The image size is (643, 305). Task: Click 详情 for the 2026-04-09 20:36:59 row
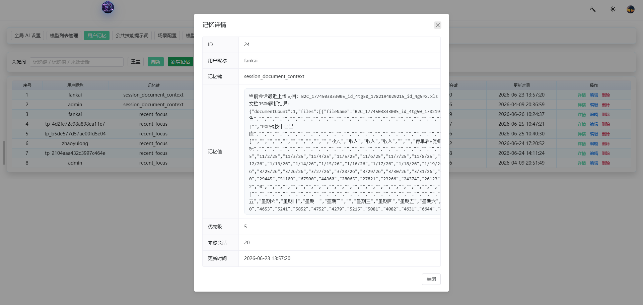pyautogui.click(x=582, y=105)
